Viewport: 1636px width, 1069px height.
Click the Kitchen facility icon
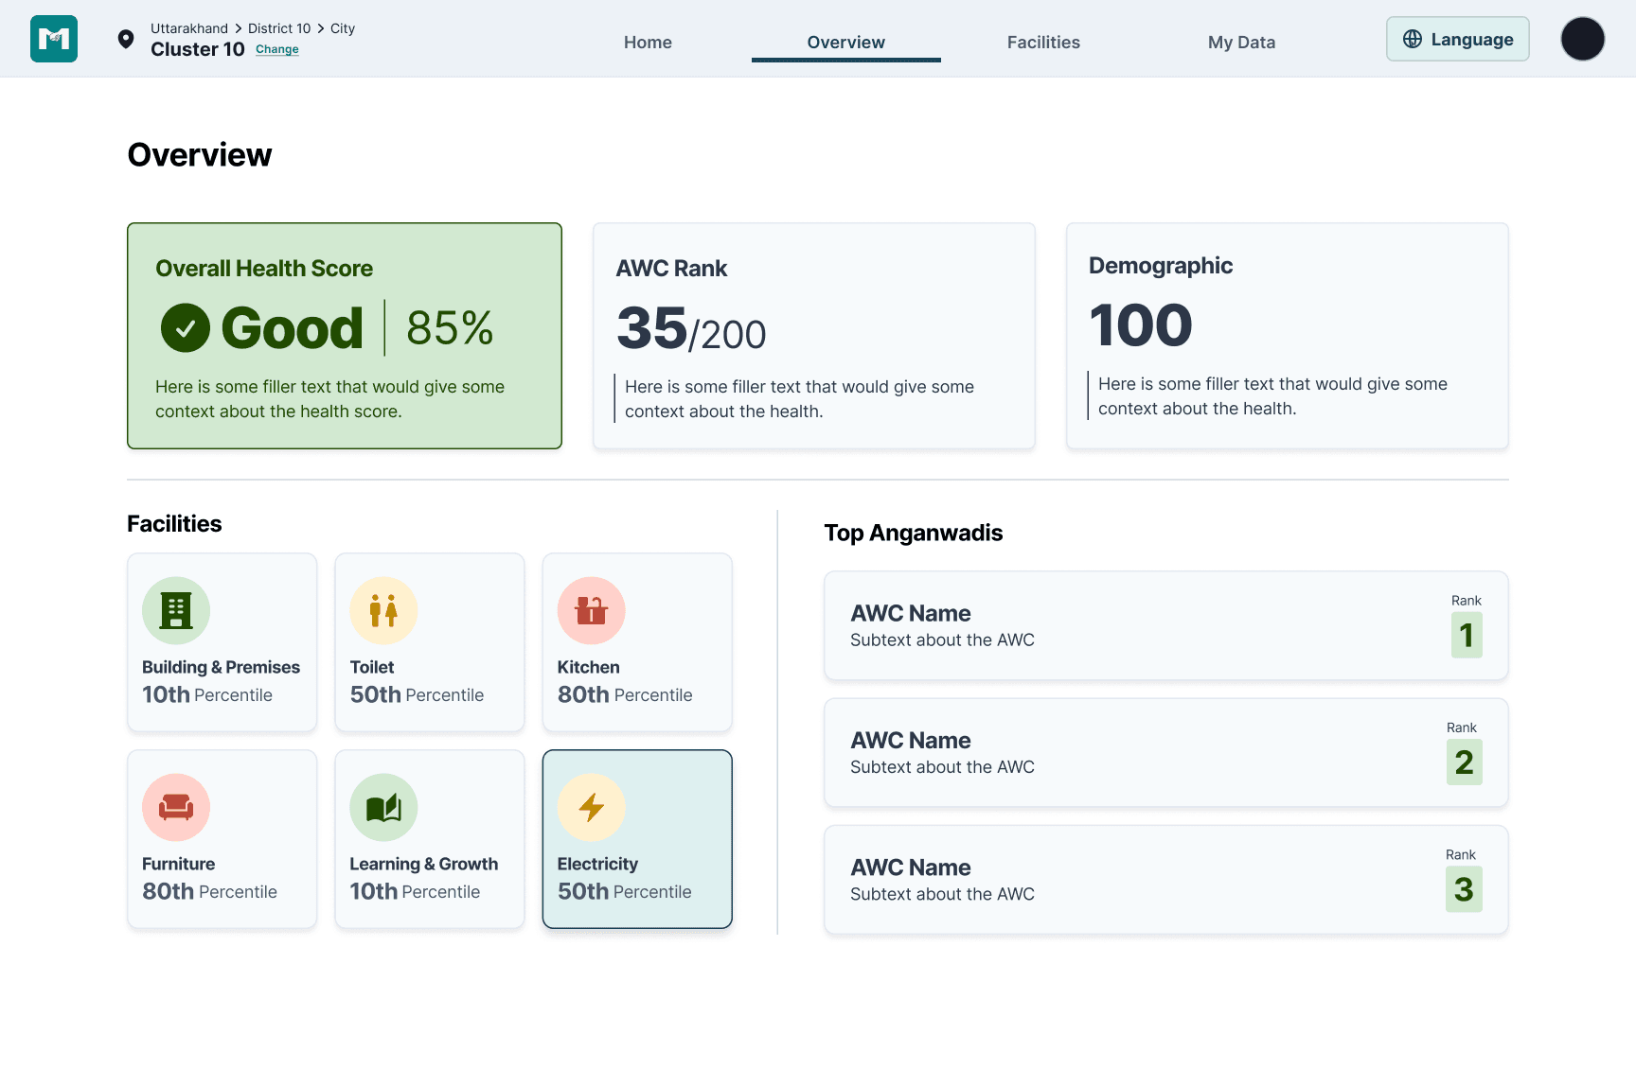(591, 610)
